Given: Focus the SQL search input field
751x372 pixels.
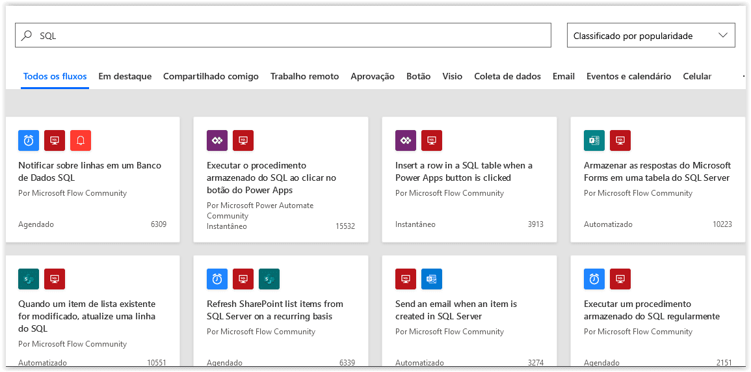Looking at the screenshot, I should [283, 35].
